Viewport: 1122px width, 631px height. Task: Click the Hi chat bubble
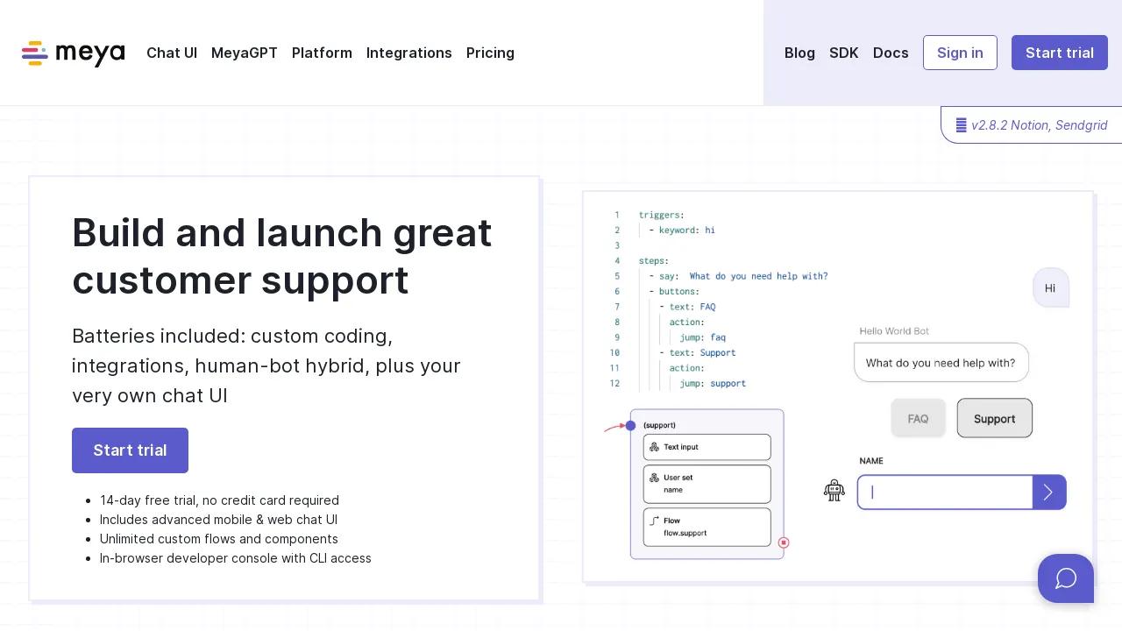(x=1050, y=288)
